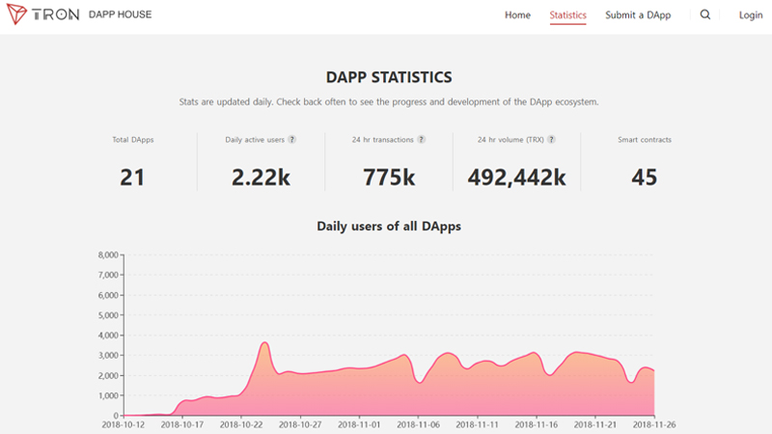This screenshot has width=772, height=434.
Task: Click the 5,000 y-axis label
Action: 108,315
